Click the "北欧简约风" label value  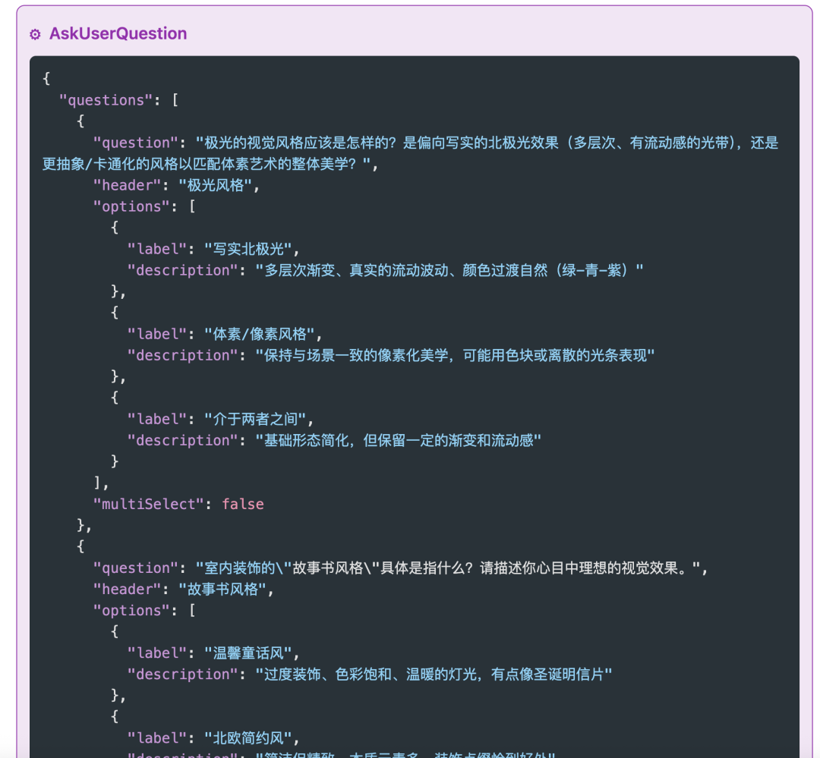point(248,738)
